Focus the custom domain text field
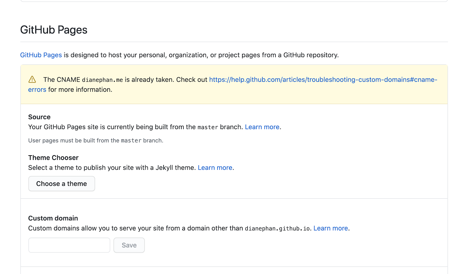The width and height of the screenshot is (474, 274). click(69, 245)
